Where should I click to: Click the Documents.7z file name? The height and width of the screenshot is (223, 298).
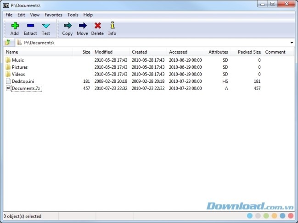pyautogui.click(x=26, y=88)
